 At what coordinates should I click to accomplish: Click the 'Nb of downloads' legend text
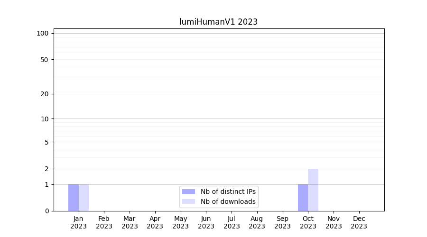coord(228,201)
